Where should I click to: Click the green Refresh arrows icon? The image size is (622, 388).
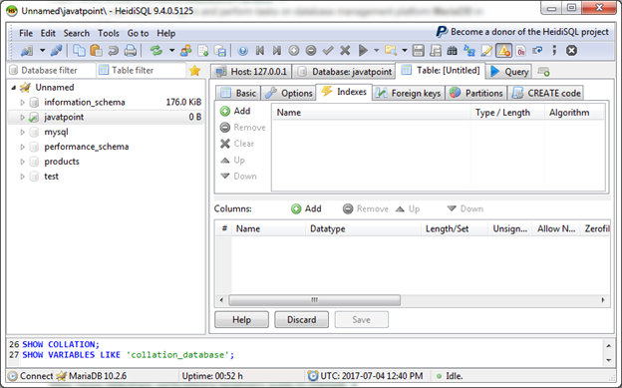click(x=156, y=51)
